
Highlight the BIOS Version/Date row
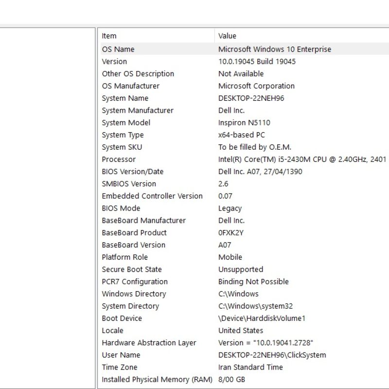click(x=132, y=172)
